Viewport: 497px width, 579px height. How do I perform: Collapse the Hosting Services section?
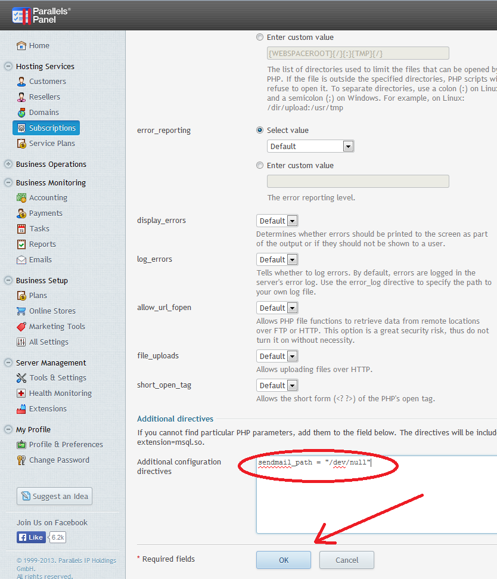click(8, 67)
